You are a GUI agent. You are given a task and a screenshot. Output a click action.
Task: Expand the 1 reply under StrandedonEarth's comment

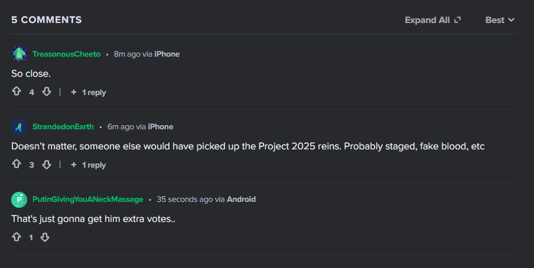(x=89, y=165)
